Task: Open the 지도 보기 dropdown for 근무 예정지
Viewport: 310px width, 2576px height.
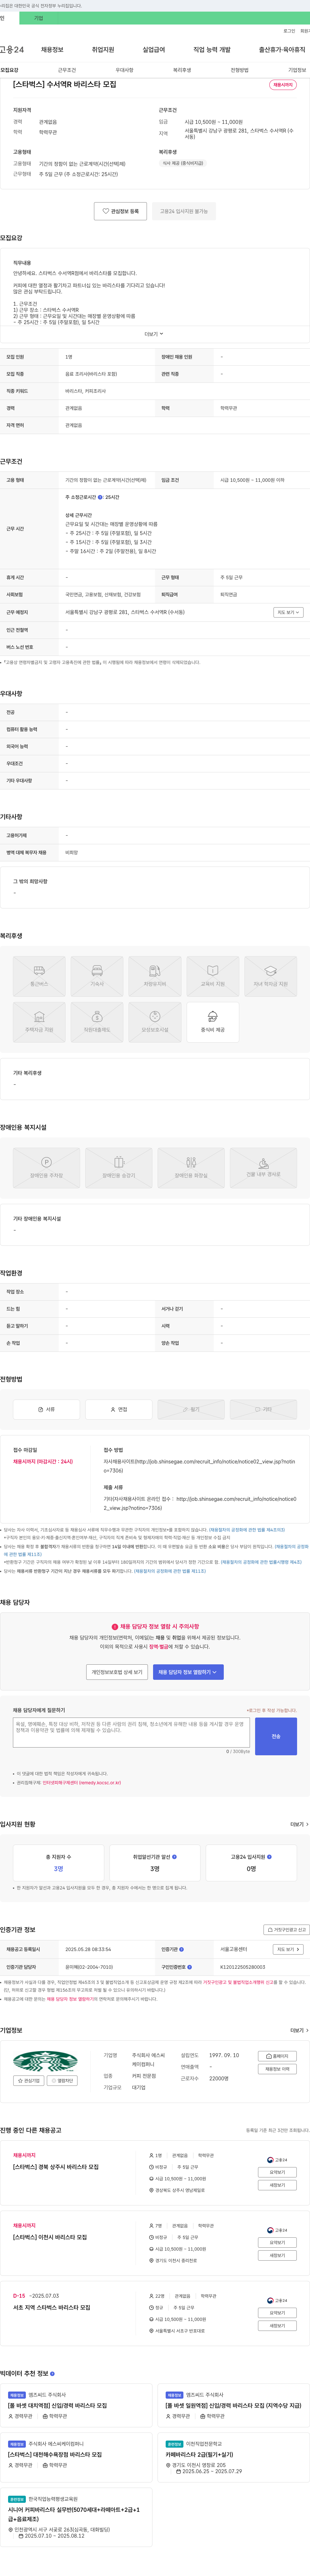Action: pyautogui.click(x=288, y=612)
